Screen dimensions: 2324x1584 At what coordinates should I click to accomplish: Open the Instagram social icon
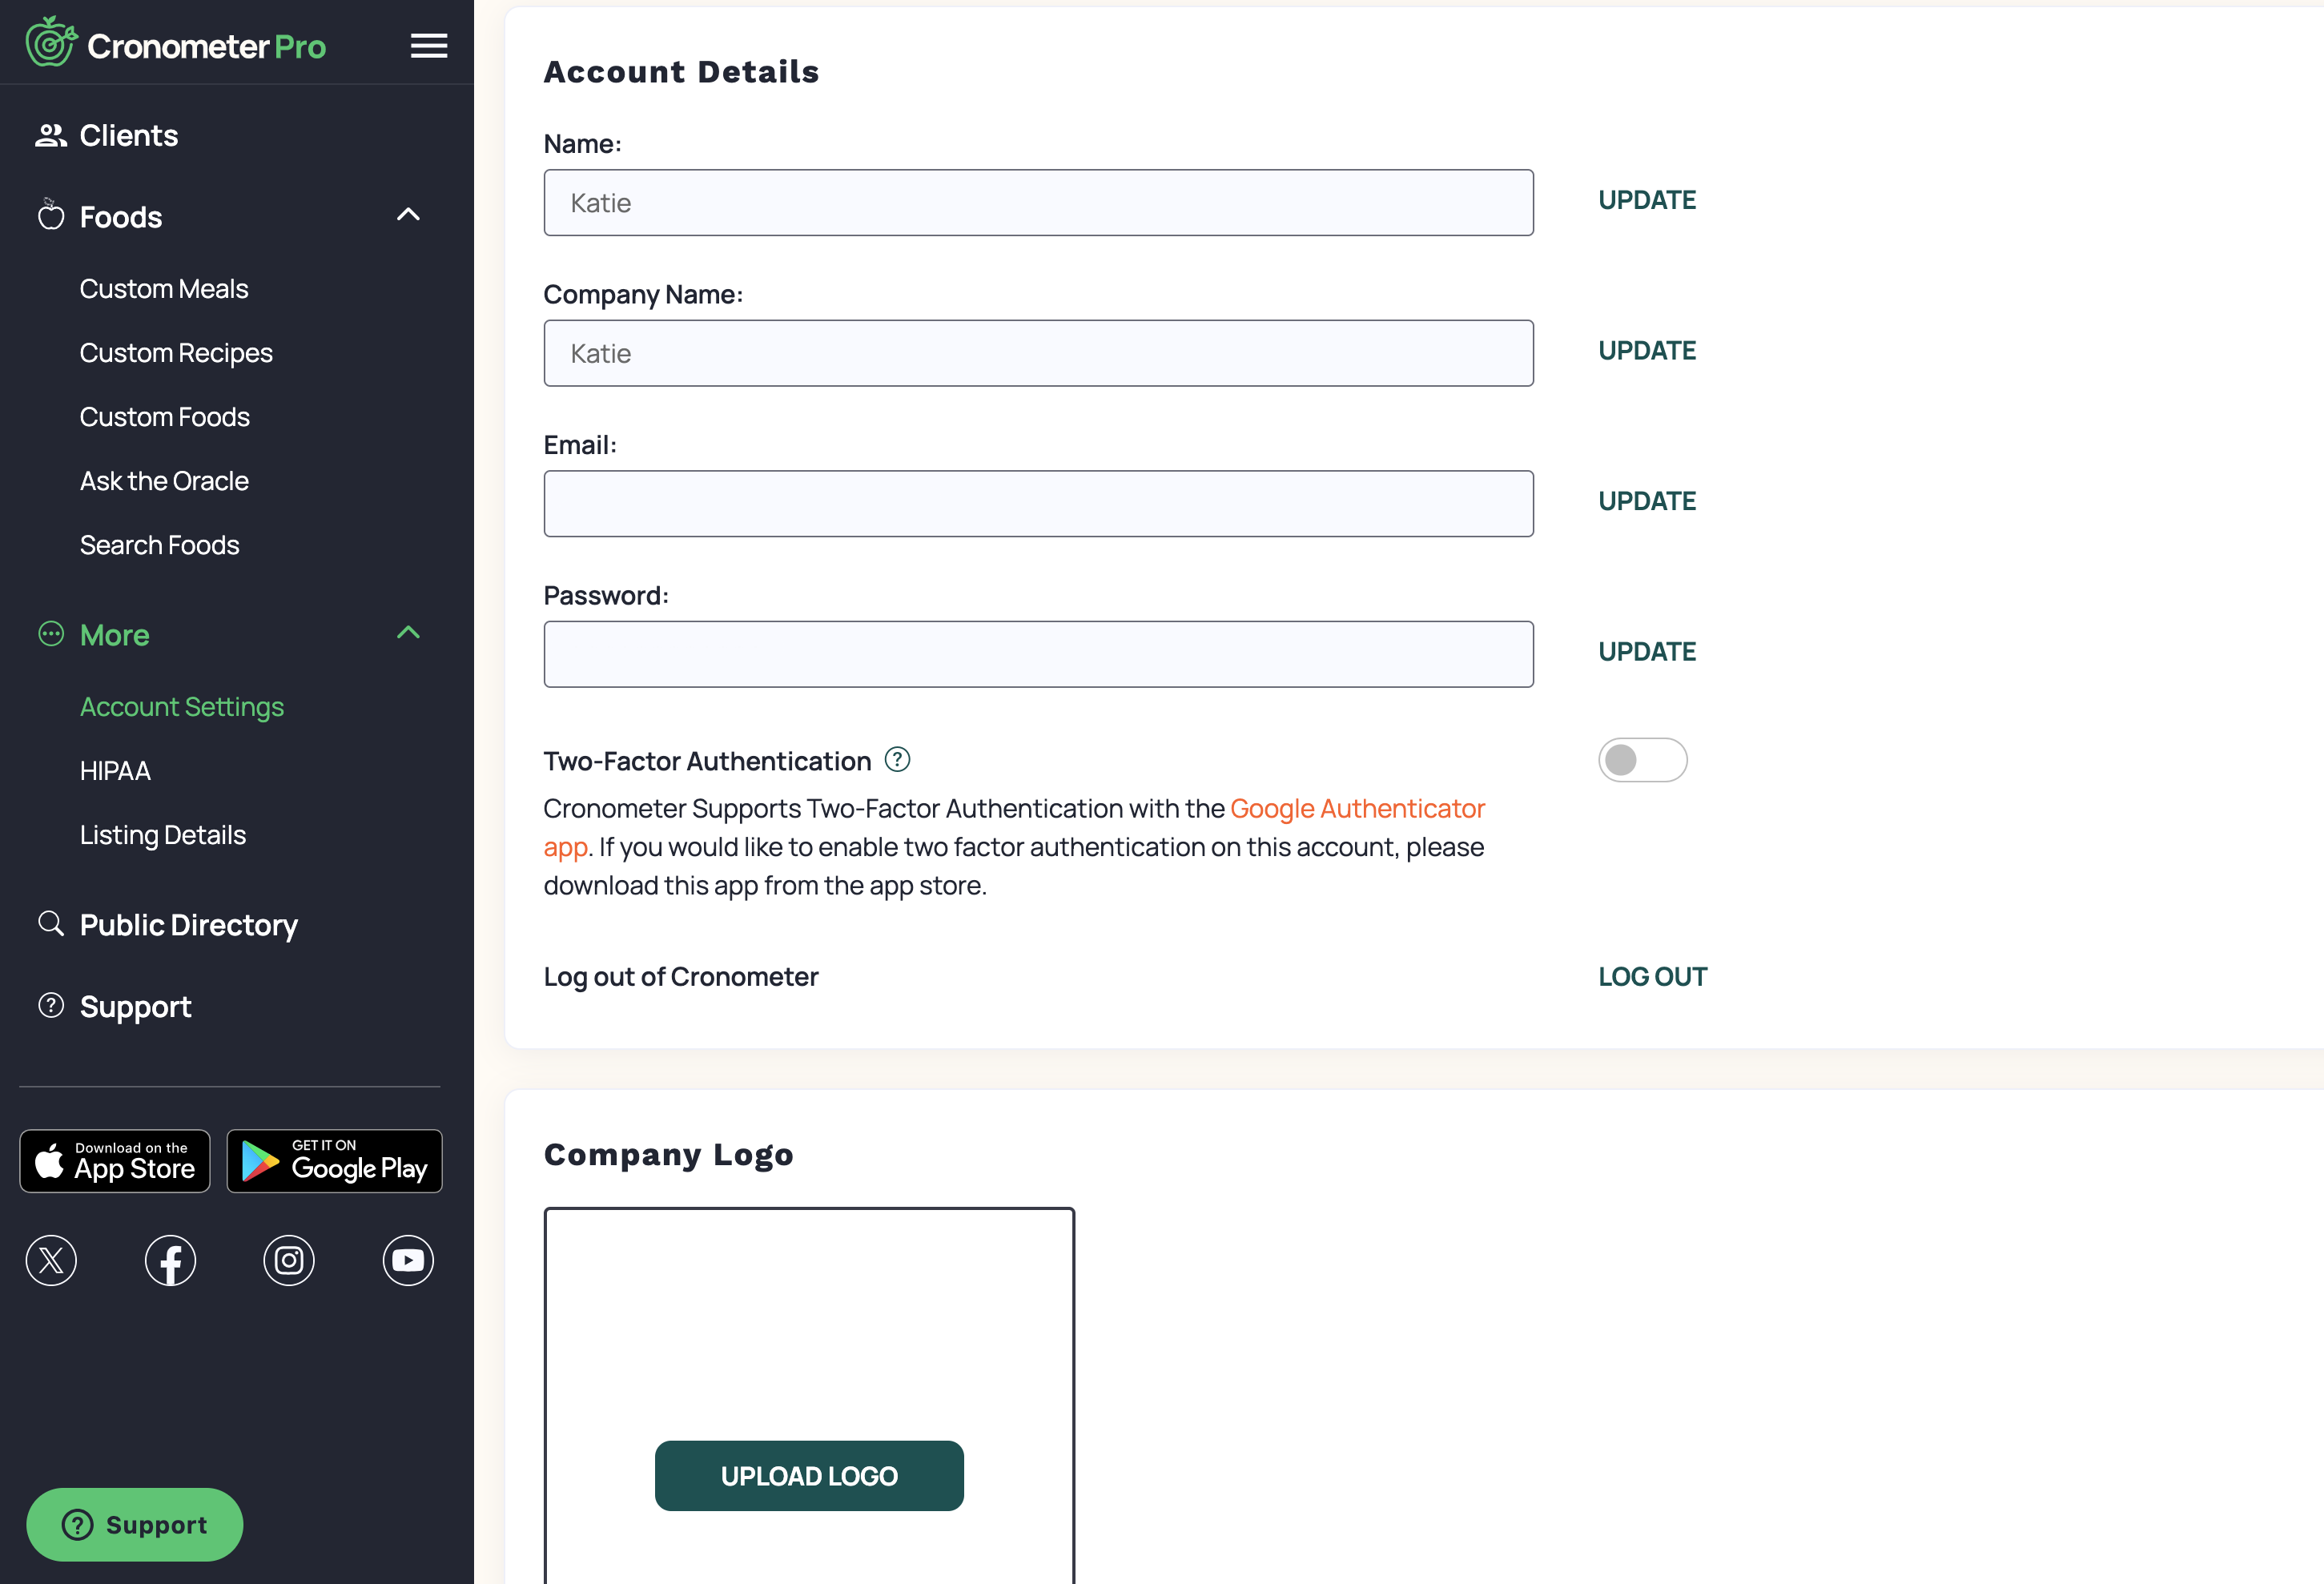click(x=289, y=1260)
